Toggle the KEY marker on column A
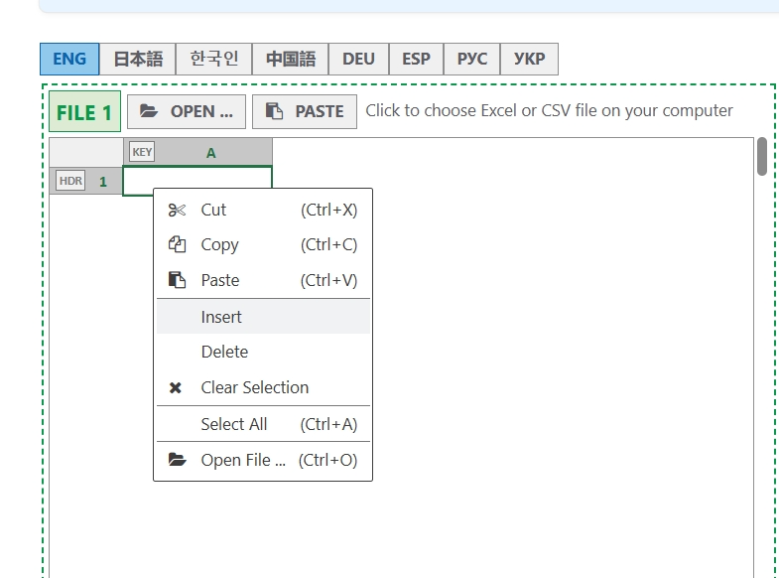The width and height of the screenshot is (779, 578). tap(142, 152)
